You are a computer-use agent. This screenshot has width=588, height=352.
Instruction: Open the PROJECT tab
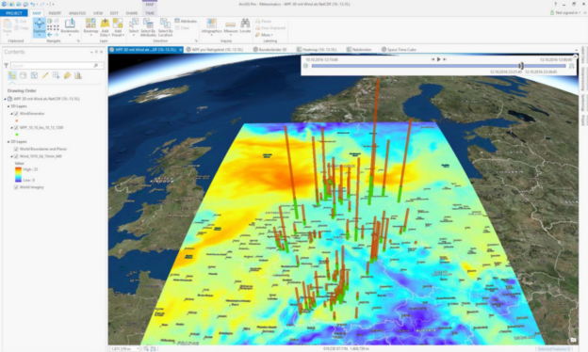[14, 13]
